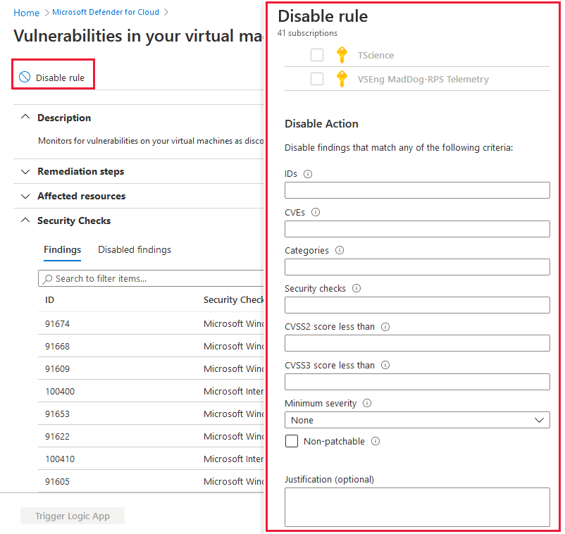The width and height of the screenshot is (565, 534).
Task: Open the Home breadcrumb link
Action: pyautogui.click(x=26, y=13)
